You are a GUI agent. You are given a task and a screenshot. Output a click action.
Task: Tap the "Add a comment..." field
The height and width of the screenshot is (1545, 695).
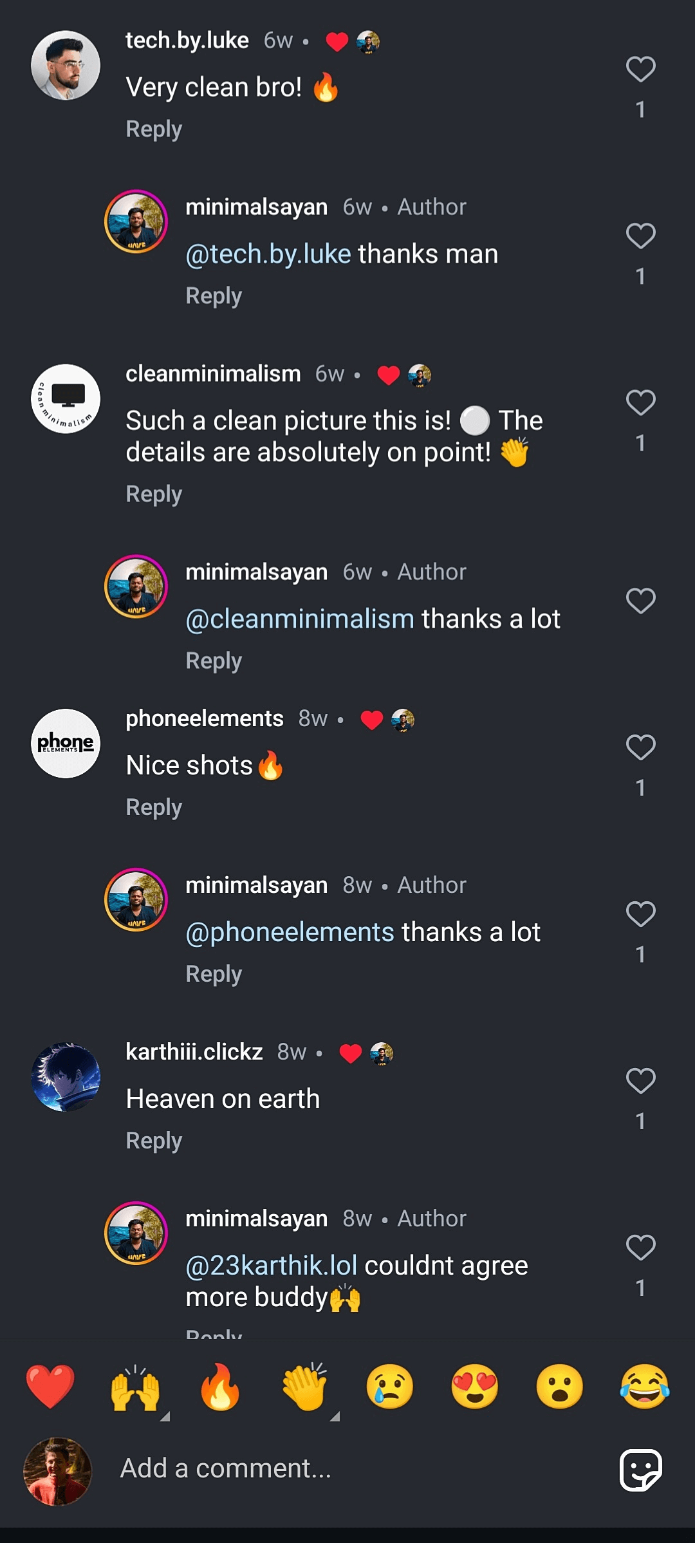coord(322,1468)
